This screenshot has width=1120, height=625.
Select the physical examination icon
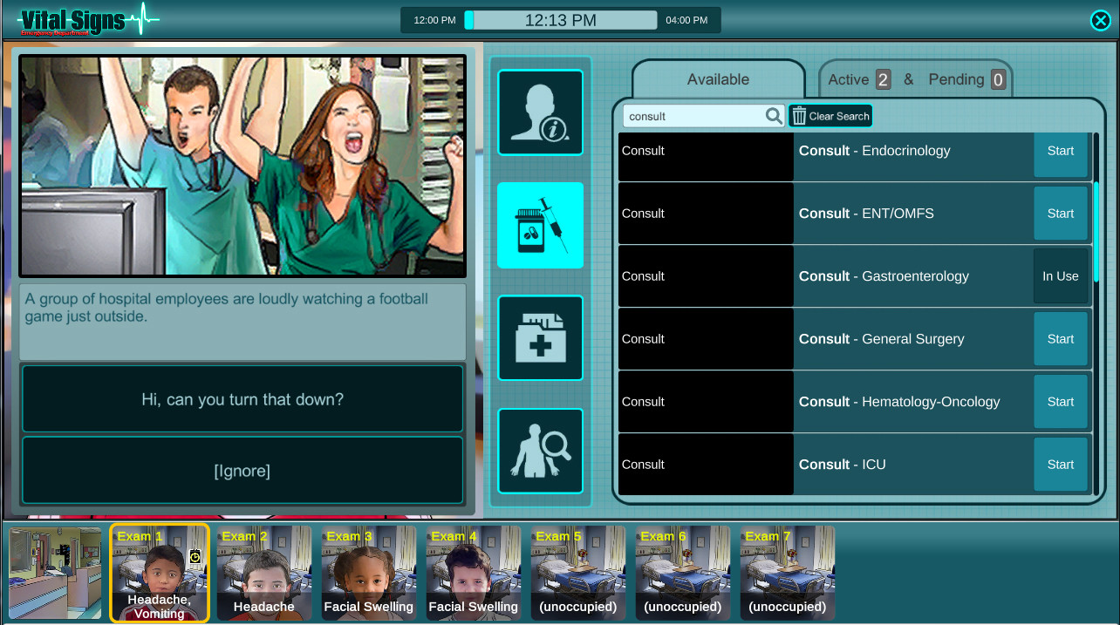point(540,451)
